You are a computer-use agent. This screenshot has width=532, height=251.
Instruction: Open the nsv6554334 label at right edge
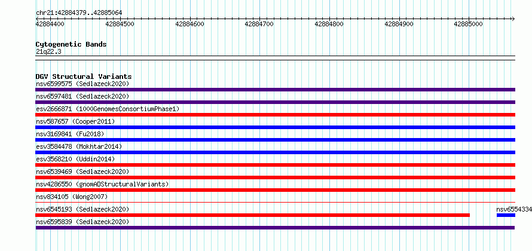514,209
